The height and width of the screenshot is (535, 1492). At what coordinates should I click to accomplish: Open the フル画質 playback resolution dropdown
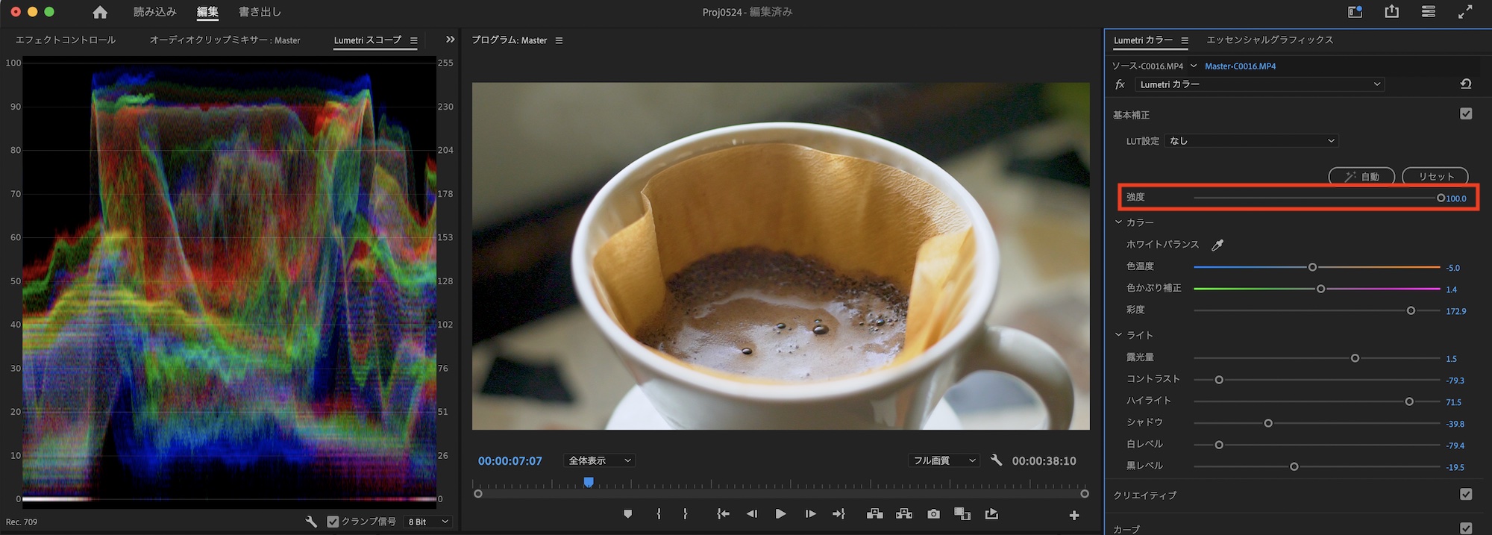[x=943, y=460]
